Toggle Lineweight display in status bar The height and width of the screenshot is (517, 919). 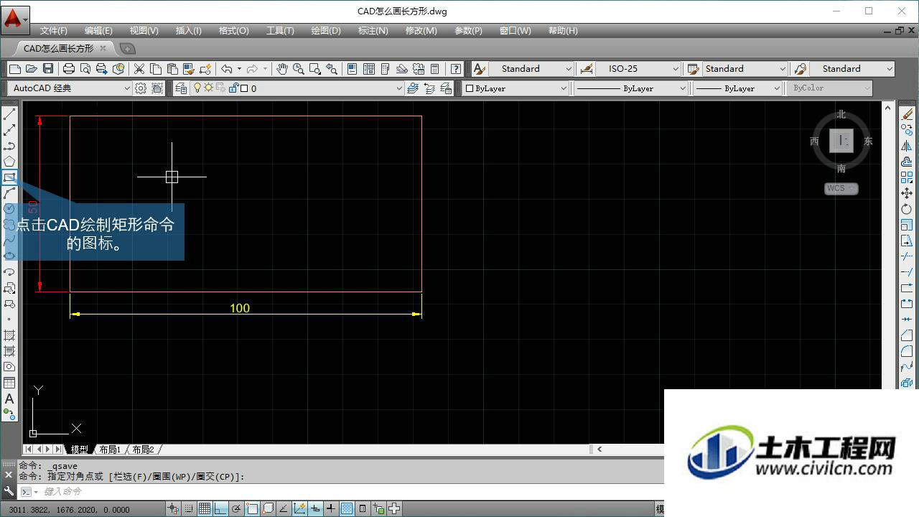(x=331, y=509)
